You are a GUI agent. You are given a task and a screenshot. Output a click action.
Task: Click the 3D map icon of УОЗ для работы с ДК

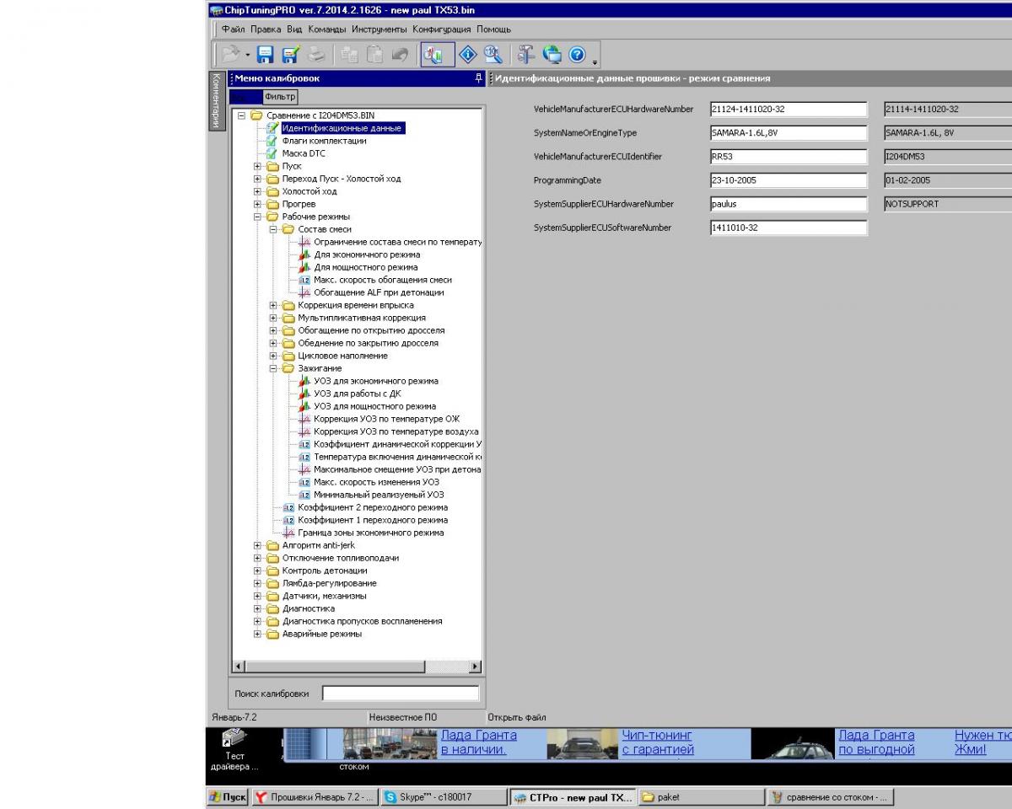(x=305, y=394)
